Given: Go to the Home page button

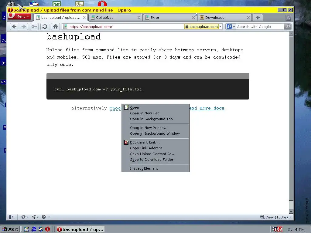Looking at the screenshot, I should click(x=55, y=27).
